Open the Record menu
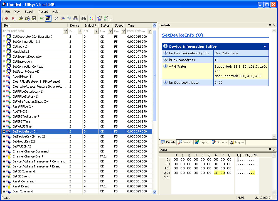Viewport: 278px width, 201px height. (43, 12)
